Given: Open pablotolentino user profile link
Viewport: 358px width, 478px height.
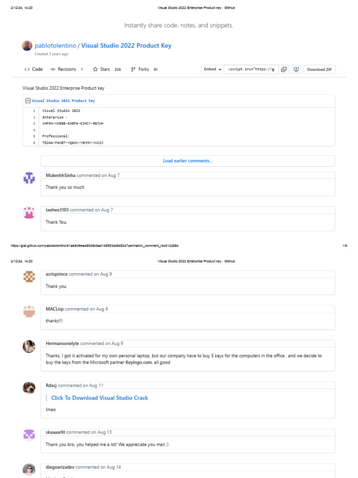Looking at the screenshot, I should click(55, 46).
